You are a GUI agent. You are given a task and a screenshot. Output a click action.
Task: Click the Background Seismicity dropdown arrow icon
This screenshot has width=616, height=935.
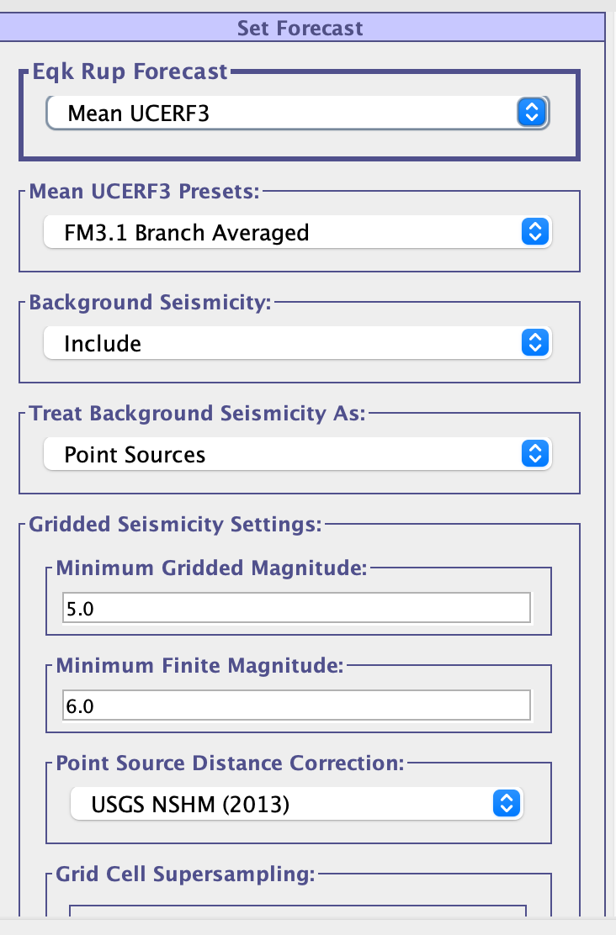point(535,343)
